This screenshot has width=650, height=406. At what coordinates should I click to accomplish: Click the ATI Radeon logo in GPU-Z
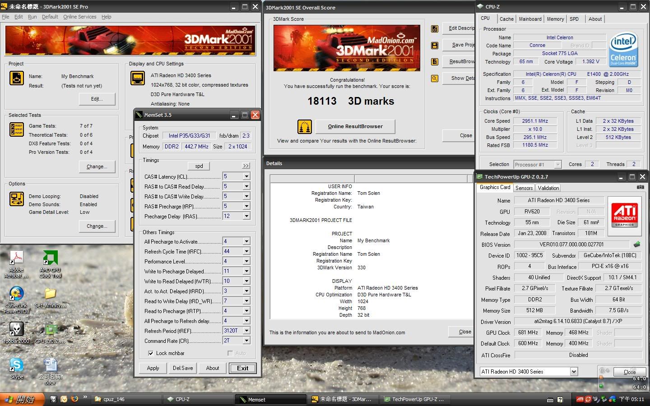pyautogui.click(x=624, y=217)
